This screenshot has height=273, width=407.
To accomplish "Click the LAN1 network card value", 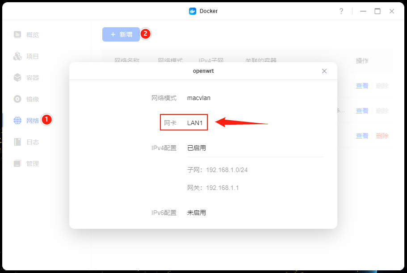I will tap(195, 123).
